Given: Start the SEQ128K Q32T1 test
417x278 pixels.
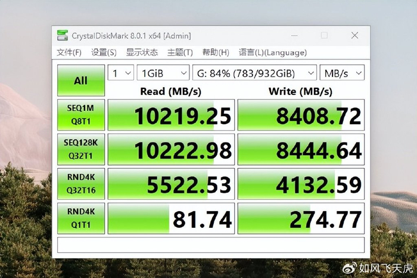Looking at the screenshot, I should [81, 149].
